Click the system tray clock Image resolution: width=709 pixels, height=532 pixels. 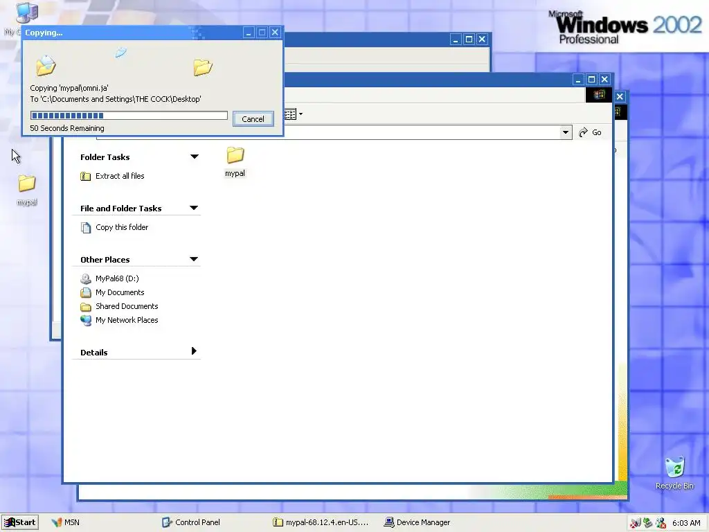click(686, 523)
